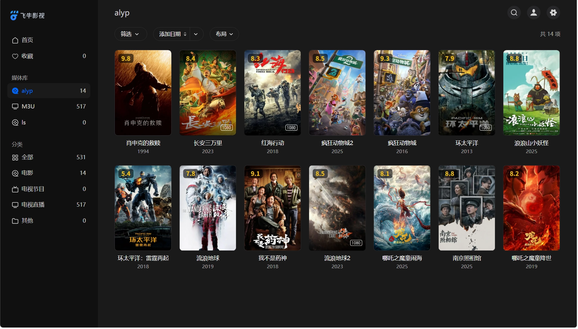Click the reel icon beside ls

(15, 123)
